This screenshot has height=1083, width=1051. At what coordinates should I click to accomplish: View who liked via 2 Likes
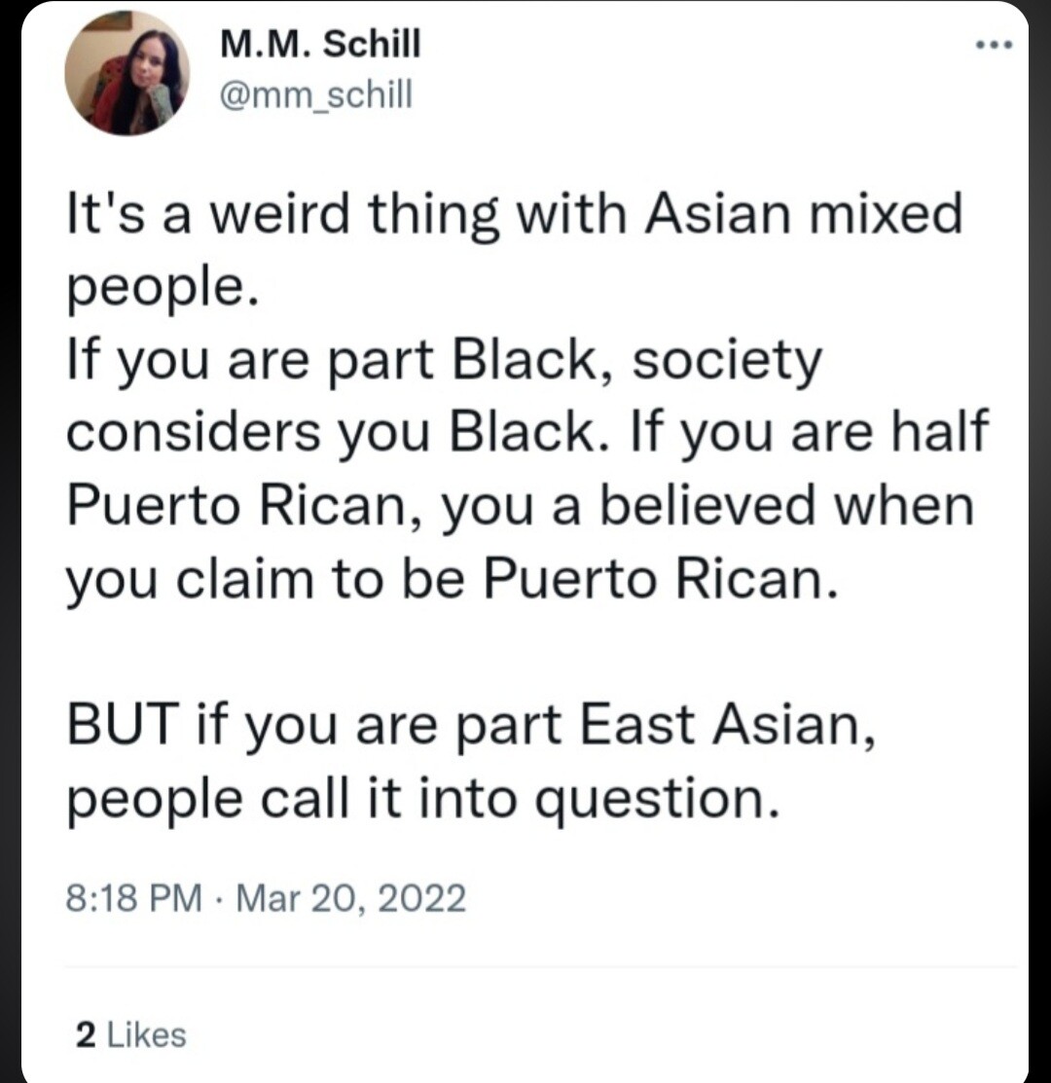[130, 1034]
